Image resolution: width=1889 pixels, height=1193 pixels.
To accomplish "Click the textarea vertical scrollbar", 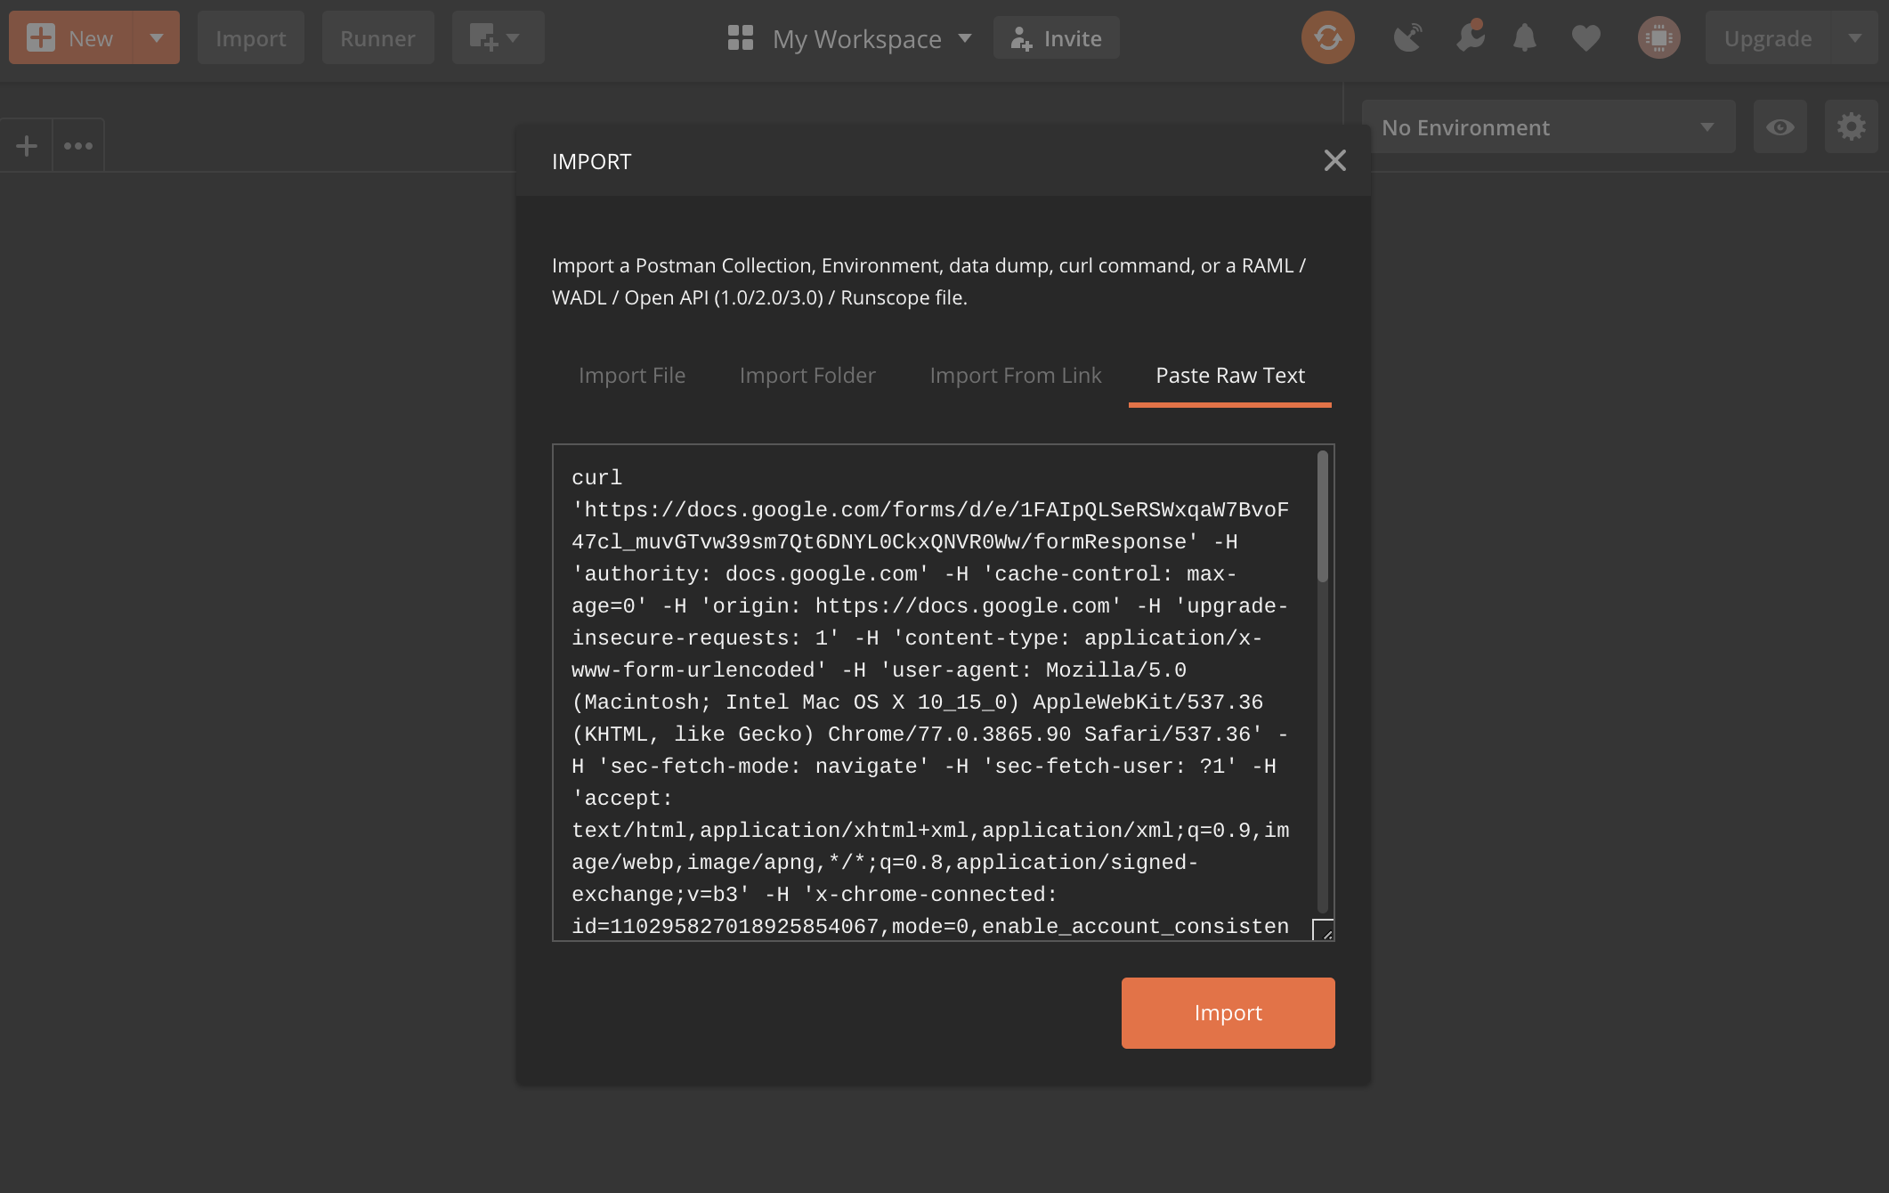I will tap(1323, 516).
